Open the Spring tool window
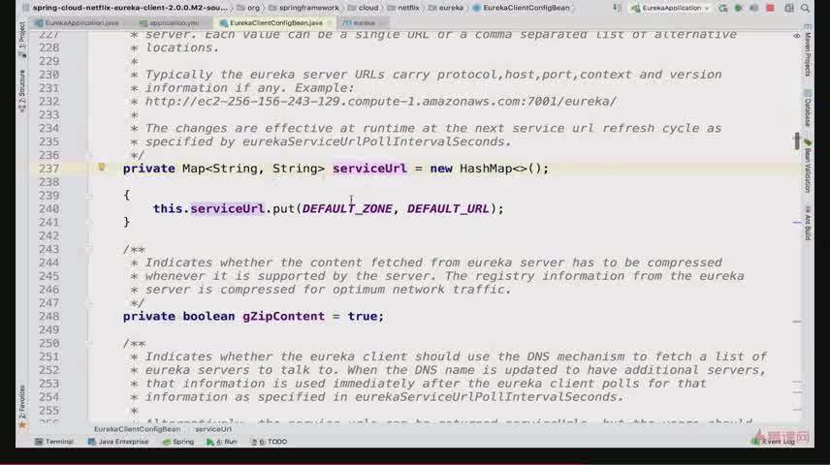830x465 pixels. pyautogui.click(x=178, y=441)
